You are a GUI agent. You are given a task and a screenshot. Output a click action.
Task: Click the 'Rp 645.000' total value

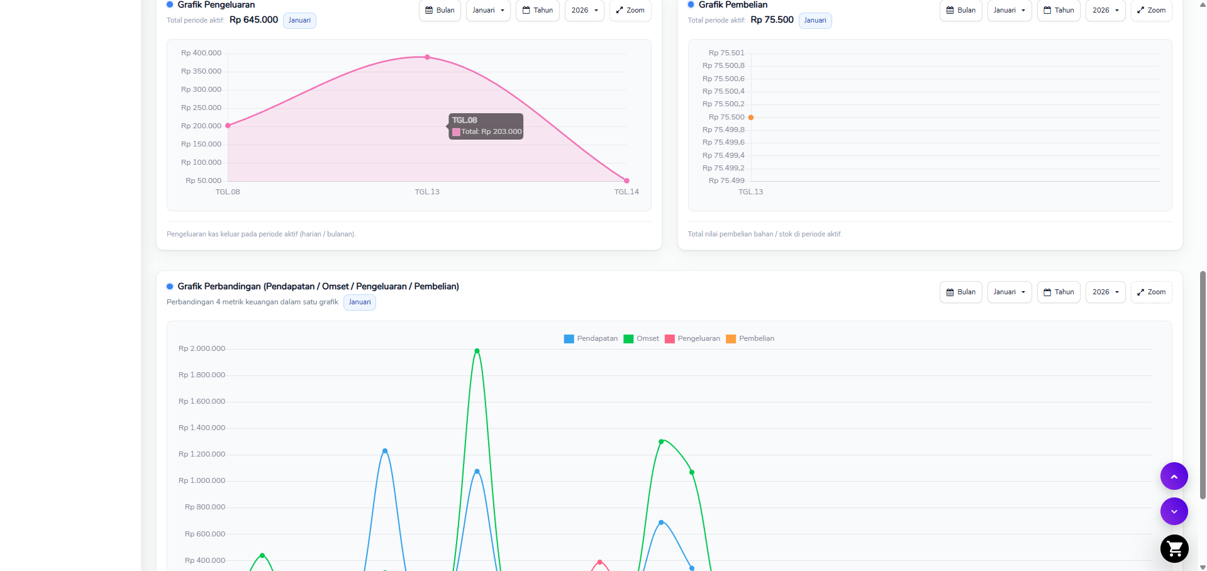click(x=253, y=19)
